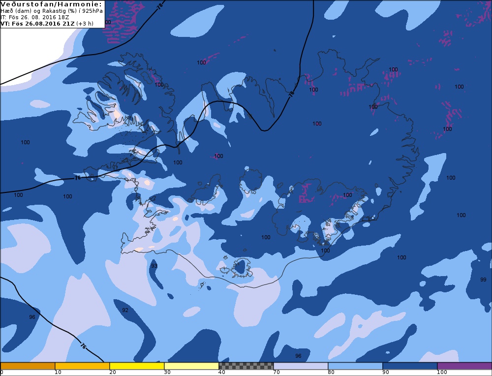Click the '78' height contour label
Screen dimensions: 492x376
point(160,6)
